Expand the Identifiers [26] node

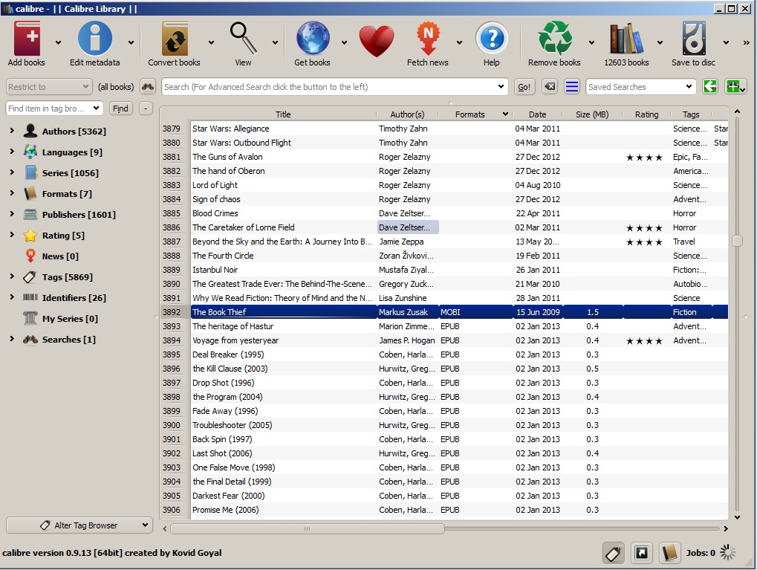12,297
